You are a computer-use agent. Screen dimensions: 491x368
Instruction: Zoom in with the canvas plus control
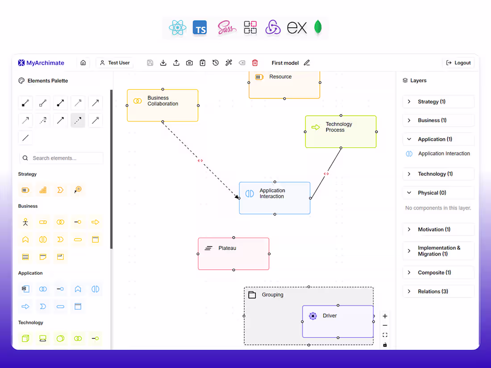click(385, 316)
